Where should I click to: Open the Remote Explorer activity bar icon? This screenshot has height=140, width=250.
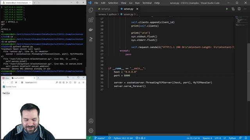pos(91,39)
